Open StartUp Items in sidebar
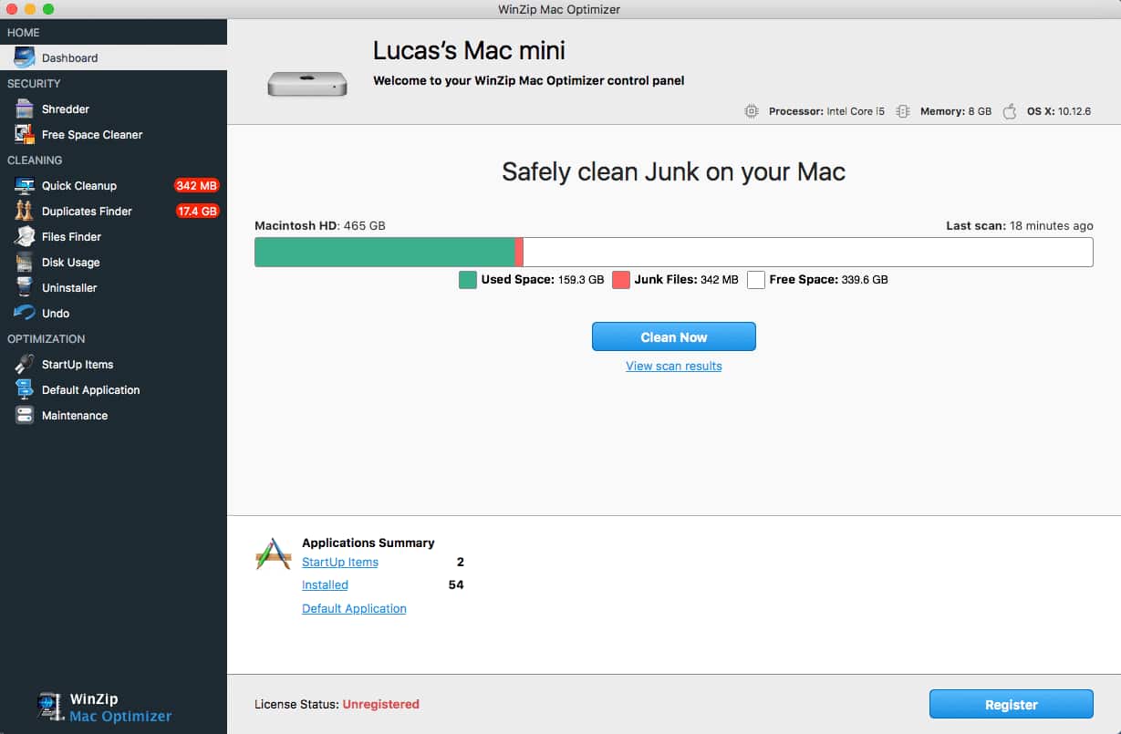The image size is (1121, 734). [x=113, y=364]
